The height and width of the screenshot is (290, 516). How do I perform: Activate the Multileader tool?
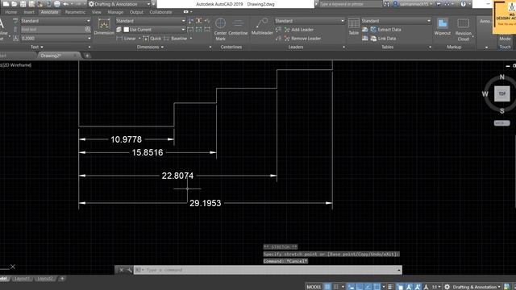262,27
